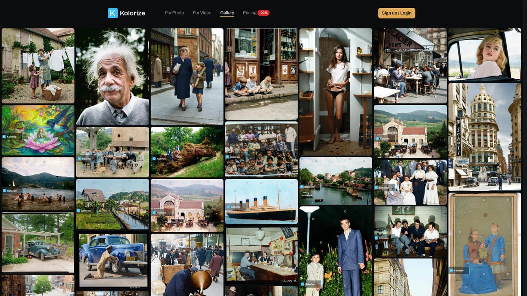
Task: Click the Kolorize logo icon
Action: (113, 13)
